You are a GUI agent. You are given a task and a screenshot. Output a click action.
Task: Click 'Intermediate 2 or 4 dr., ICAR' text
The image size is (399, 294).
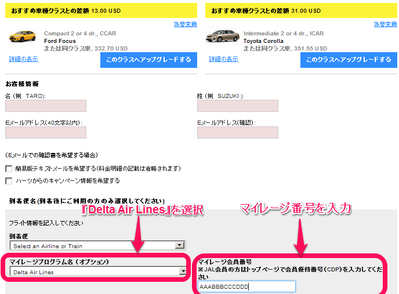tap(284, 34)
